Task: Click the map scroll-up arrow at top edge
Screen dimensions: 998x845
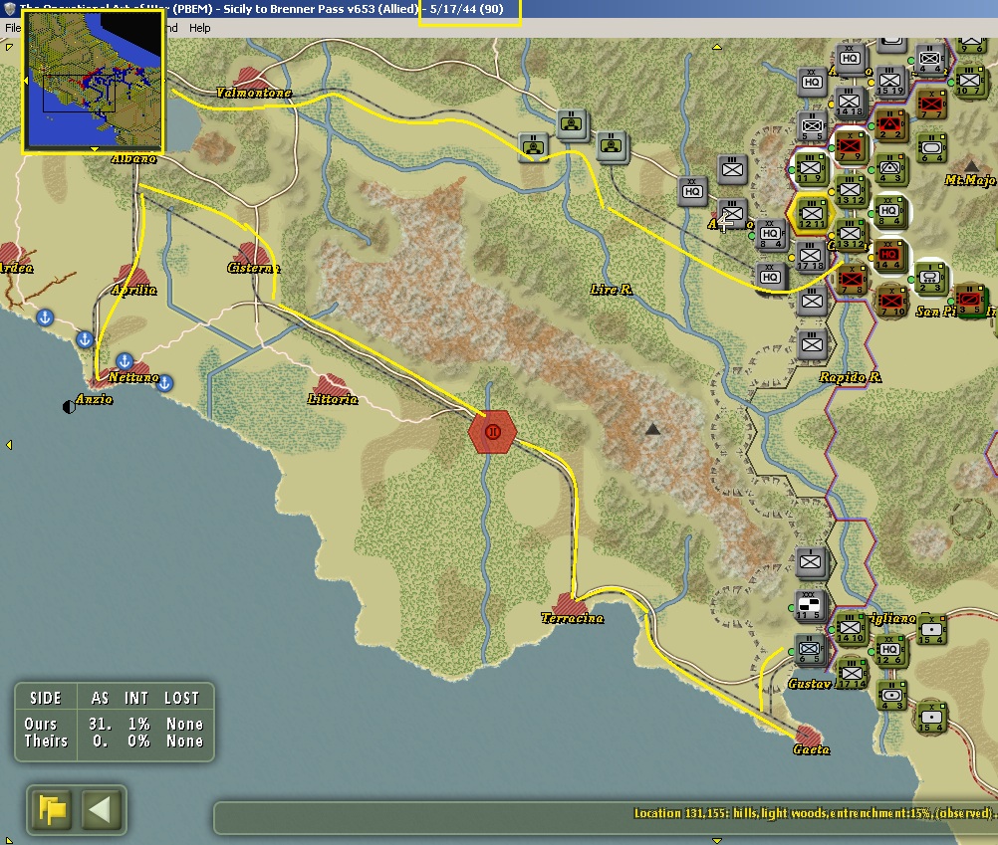Action: [717, 47]
